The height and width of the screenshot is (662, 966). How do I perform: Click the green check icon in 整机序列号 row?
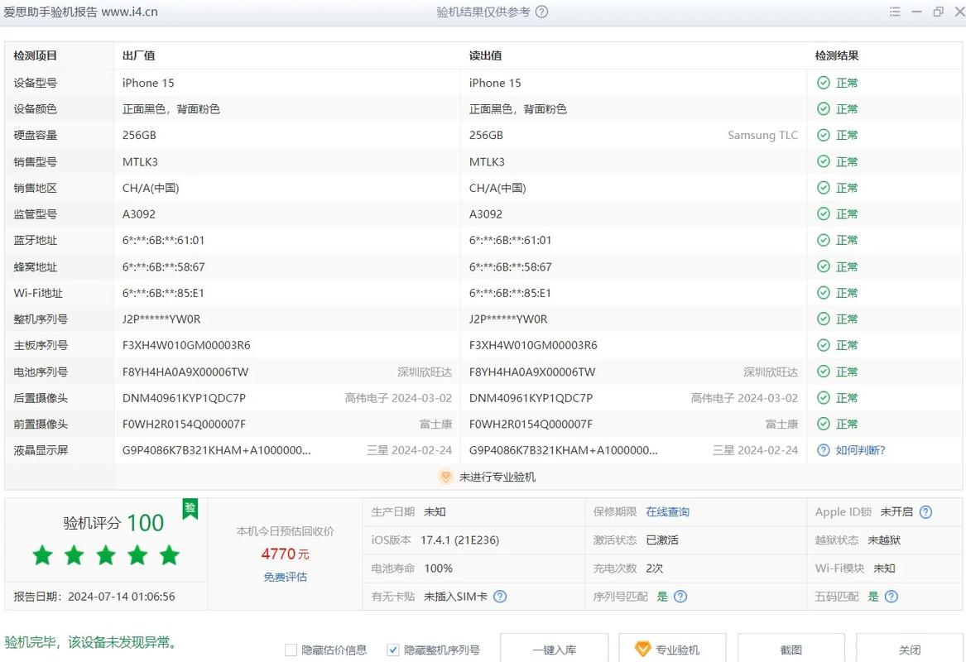point(823,319)
